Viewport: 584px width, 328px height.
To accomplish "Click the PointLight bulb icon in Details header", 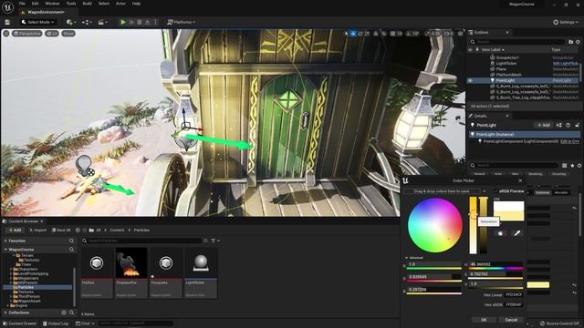I will point(473,126).
